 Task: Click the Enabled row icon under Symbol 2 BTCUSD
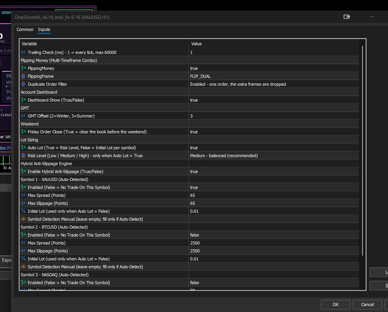tap(23, 235)
